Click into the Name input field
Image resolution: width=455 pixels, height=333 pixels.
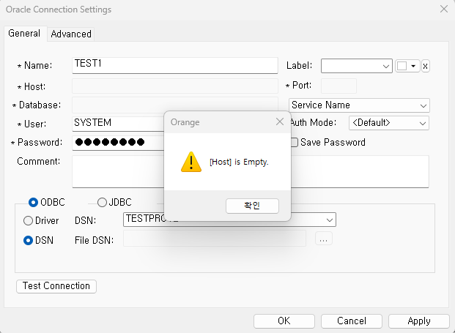(x=174, y=65)
